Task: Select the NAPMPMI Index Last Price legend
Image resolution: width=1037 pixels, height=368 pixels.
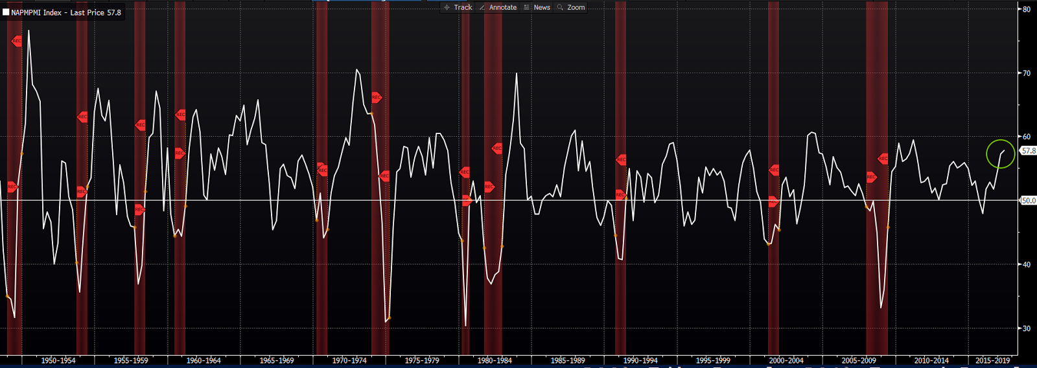Action: pyautogui.click(x=66, y=12)
